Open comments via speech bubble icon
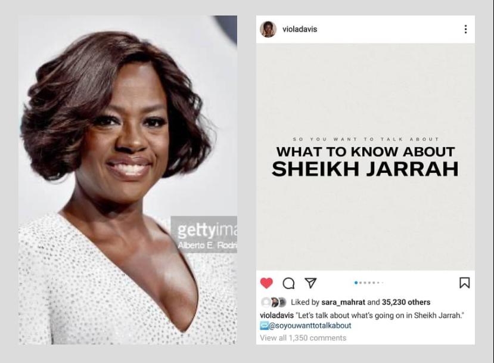Viewport: 494px width, 363px height. point(288,283)
